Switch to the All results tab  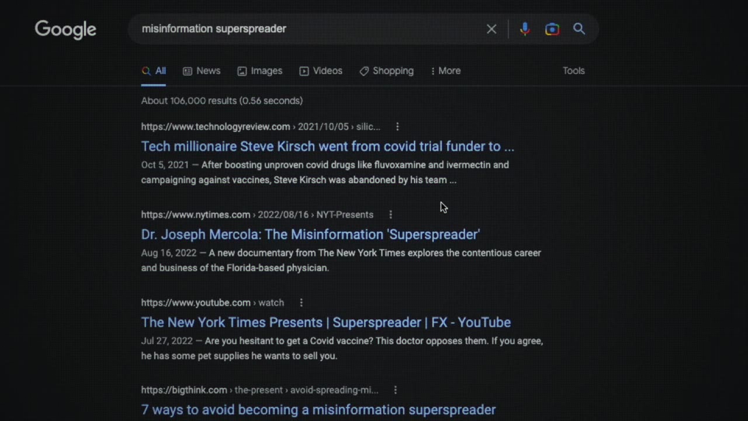[154, 71]
